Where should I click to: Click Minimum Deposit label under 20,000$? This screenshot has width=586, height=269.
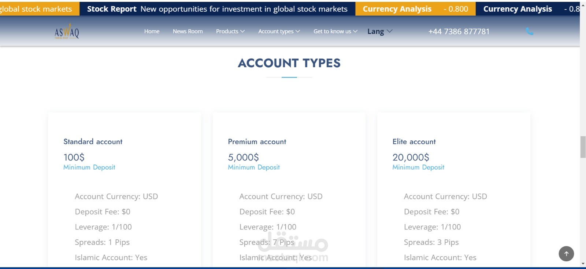click(x=418, y=167)
